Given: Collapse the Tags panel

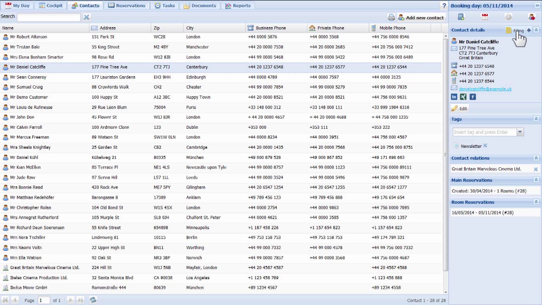Looking at the screenshot, I should 536,119.
